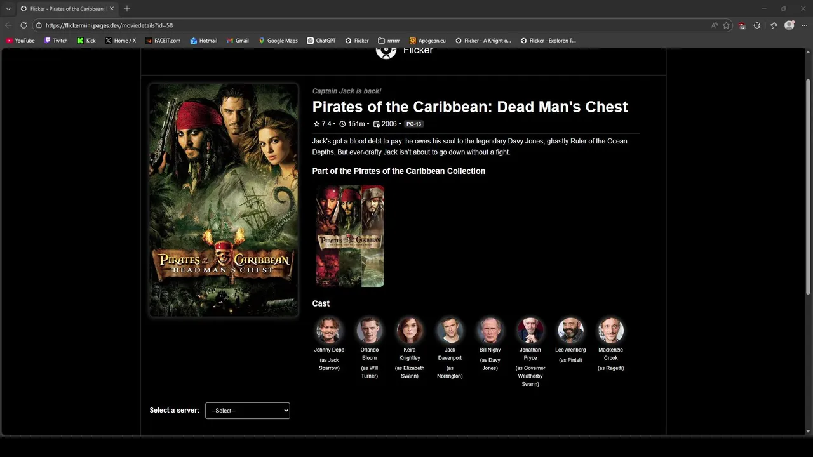Image resolution: width=813 pixels, height=457 pixels.
Task: Open the Flicker - A Knight o... bookmark
Action: coord(483,41)
